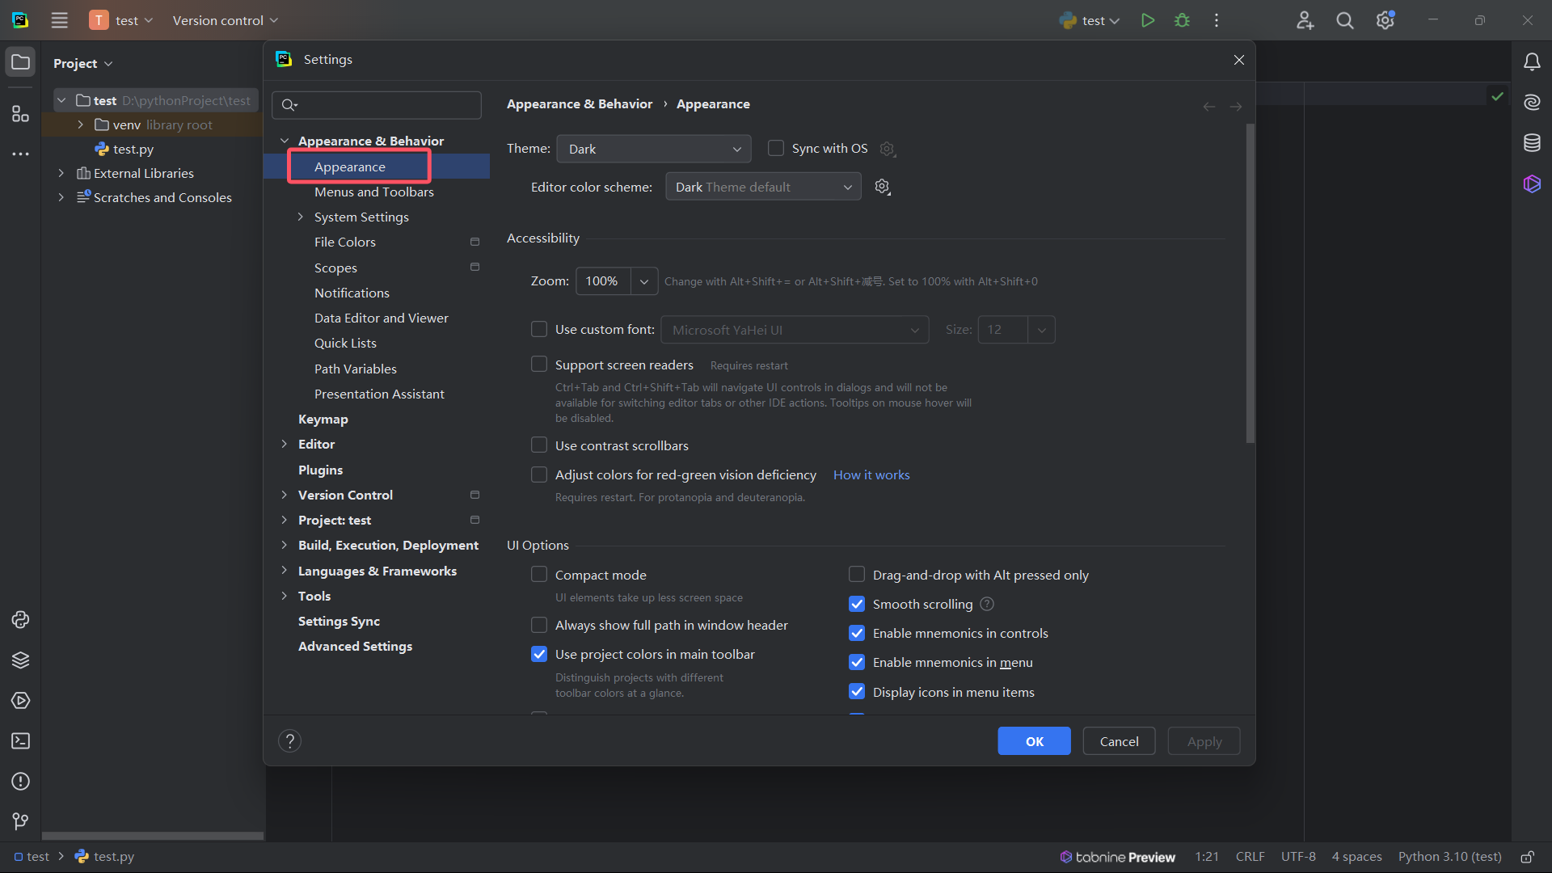The width and height of the screenshot is (1552, 873).
Task: Click the editor color scheme gear icon
Action: (x=882, y=187)
